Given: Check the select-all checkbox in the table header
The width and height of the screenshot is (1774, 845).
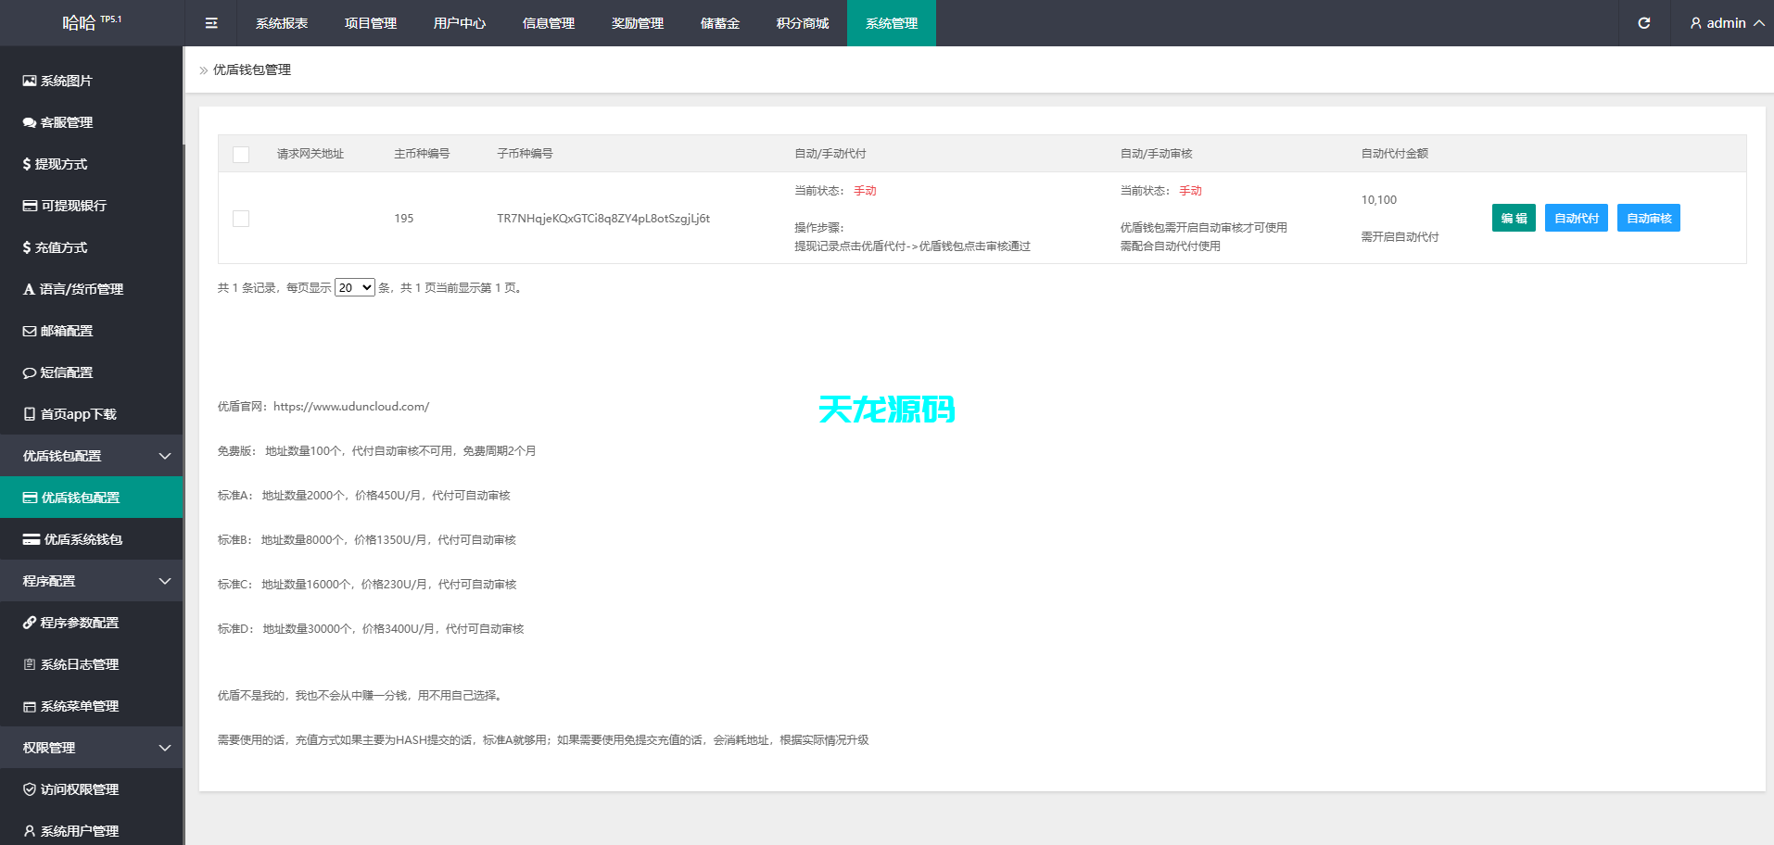Looking at the screenshot, I should pyautogui.click(x=241, y=155).
